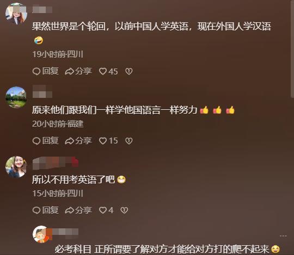Click the vertical scrollbar on the right

click(x=292, y=49)
